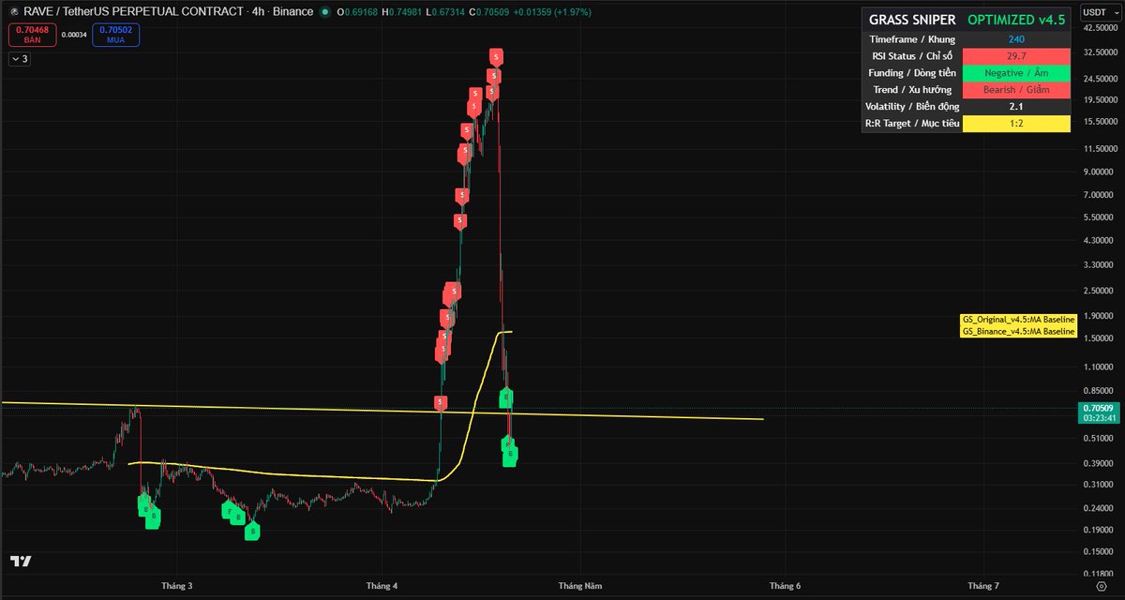The width and height of the screenshot is (1125, 600).
Task: Click the high price H0.74981
Action: (x=404, y=12)
